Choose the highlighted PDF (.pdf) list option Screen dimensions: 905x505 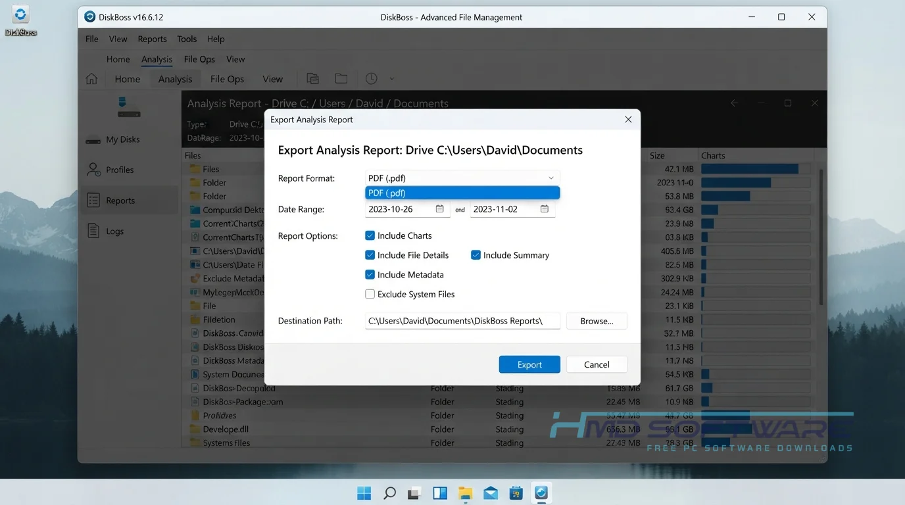pyautogui.click(x=462, y=193)
